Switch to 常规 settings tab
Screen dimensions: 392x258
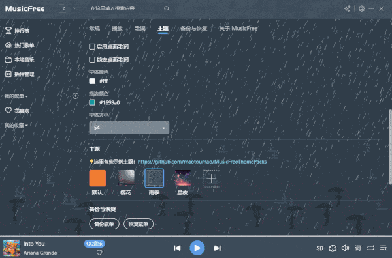(95, 29)
